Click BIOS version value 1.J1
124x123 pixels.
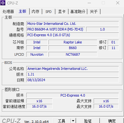[x=73, y=74]
